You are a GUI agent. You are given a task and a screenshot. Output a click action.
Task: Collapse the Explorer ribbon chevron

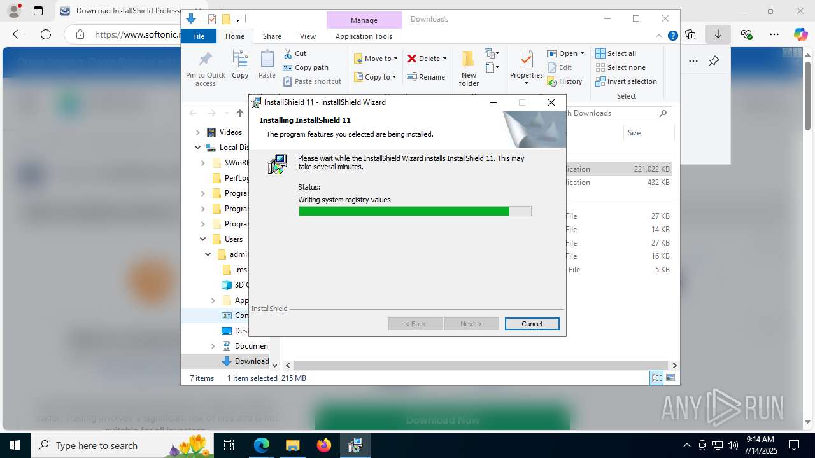click(660, 36)
